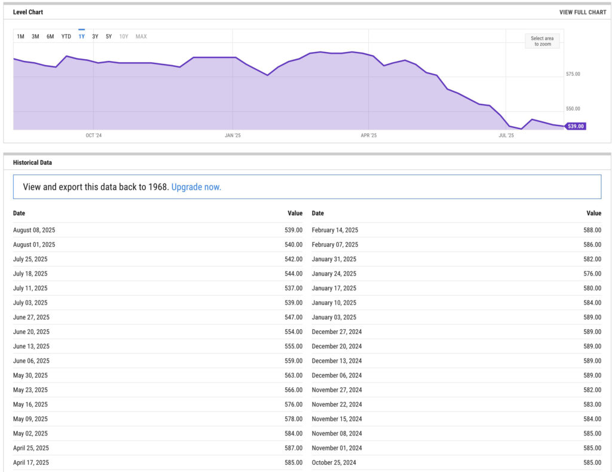Viewport: 612px width, 472px height.
Task: Click the Upgrade now link
Action: [196, 187]
